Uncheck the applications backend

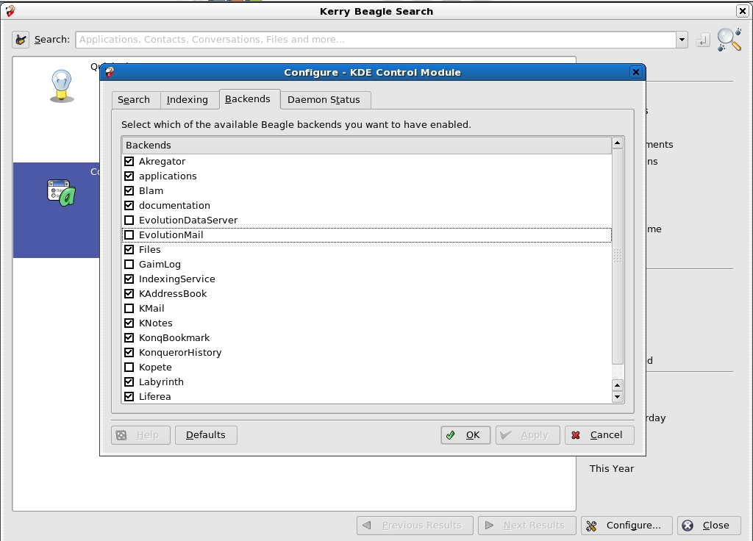[129, 176]
